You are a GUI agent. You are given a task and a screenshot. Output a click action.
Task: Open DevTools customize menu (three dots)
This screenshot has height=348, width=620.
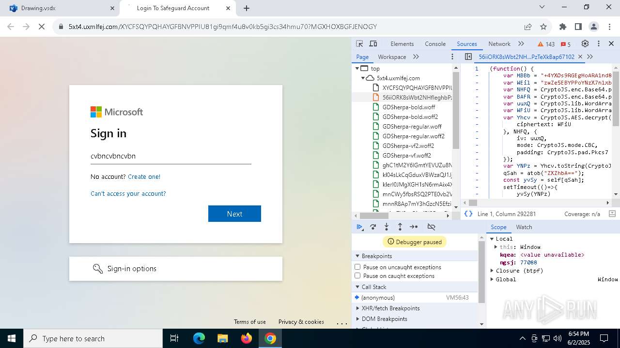pyautogui.click(x=598, y=43)
